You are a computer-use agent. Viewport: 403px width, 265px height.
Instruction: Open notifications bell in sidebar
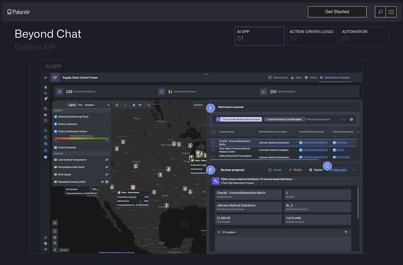46,99
